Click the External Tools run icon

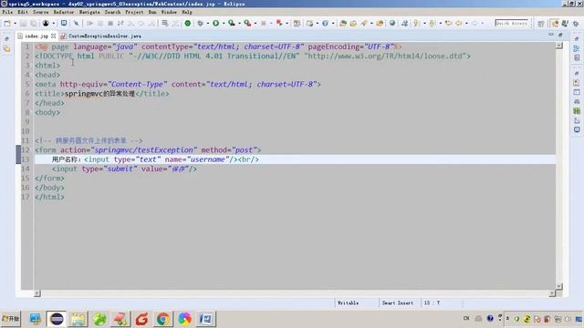(247, 23)
